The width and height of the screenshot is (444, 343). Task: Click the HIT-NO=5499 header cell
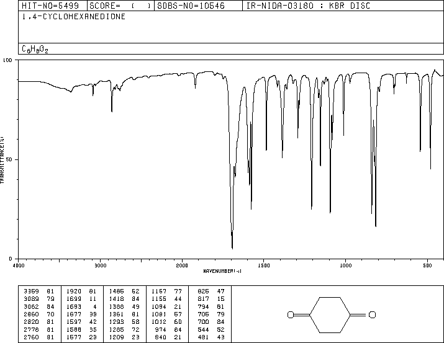53,6
